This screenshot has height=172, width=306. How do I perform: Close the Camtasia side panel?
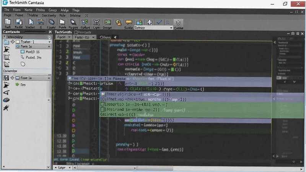[x=50, y=32]
